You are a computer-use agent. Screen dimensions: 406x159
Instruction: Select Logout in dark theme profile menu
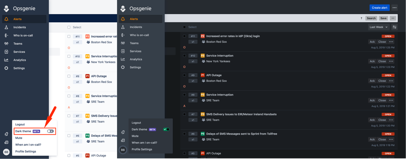tap(136, 123)
